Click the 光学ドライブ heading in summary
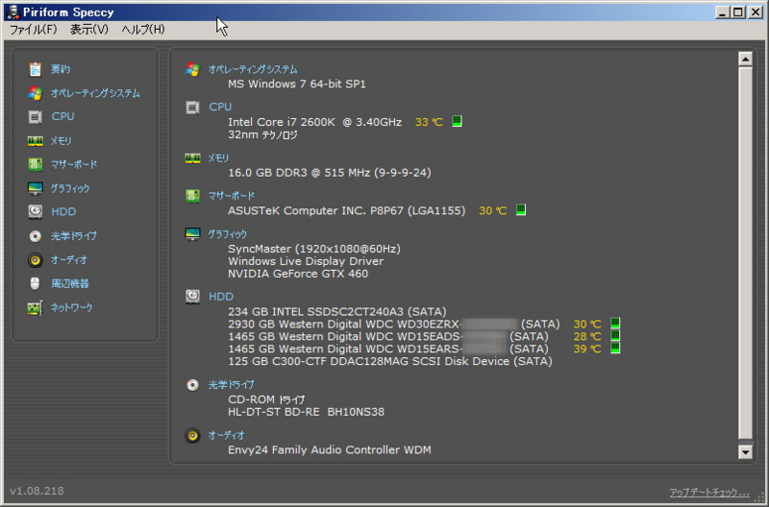The image size is (769, 507). [x=232, y=385]
